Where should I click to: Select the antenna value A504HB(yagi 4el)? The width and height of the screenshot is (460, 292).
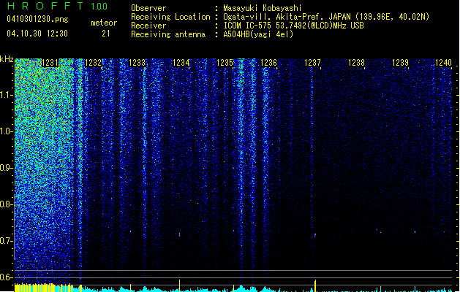click(x=258, y=34)
